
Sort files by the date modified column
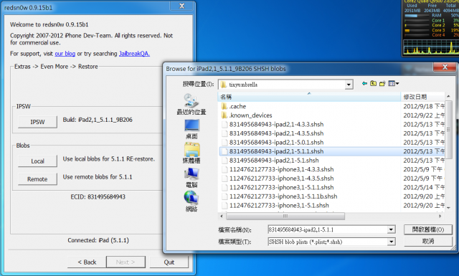click(423, 97)
